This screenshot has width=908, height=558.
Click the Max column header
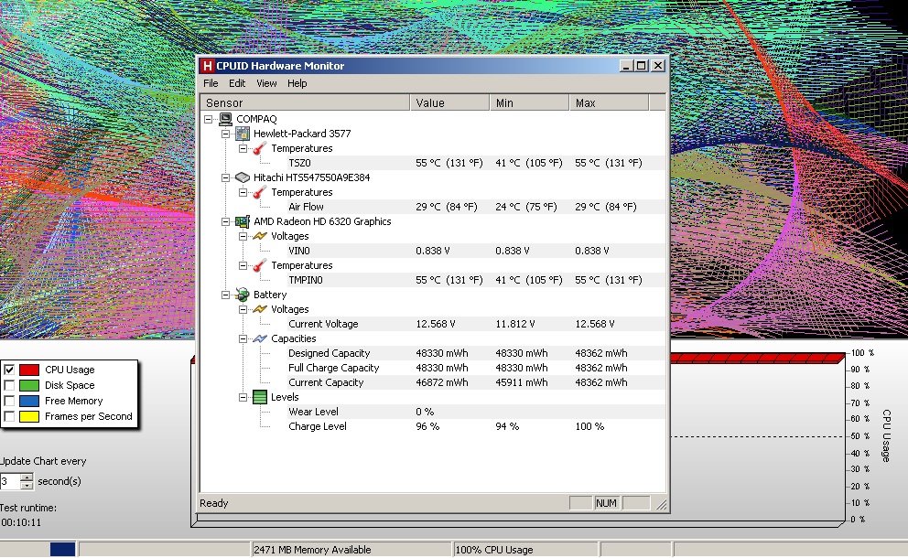click(x=609, y=103)
